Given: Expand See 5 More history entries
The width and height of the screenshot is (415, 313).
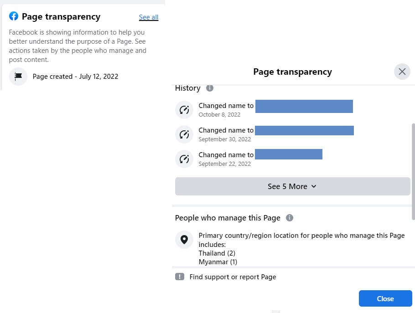Looking at the screenshot, I should (x=292, y=186).
